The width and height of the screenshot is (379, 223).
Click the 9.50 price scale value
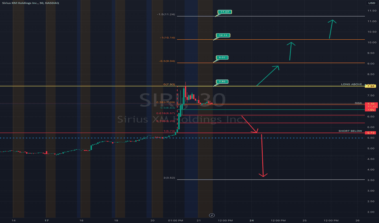(371, 53)
